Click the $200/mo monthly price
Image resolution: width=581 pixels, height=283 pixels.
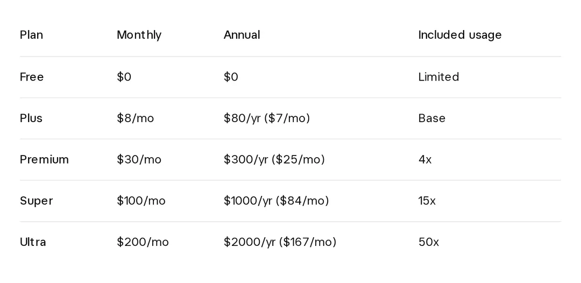tap(143, 242)
